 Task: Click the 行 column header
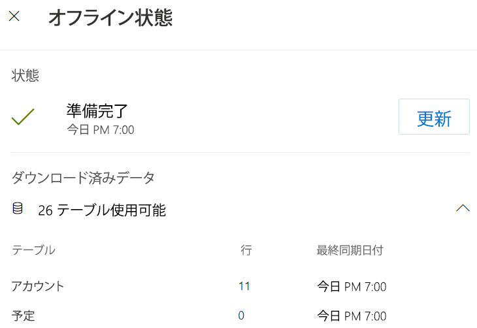[246, 250]
